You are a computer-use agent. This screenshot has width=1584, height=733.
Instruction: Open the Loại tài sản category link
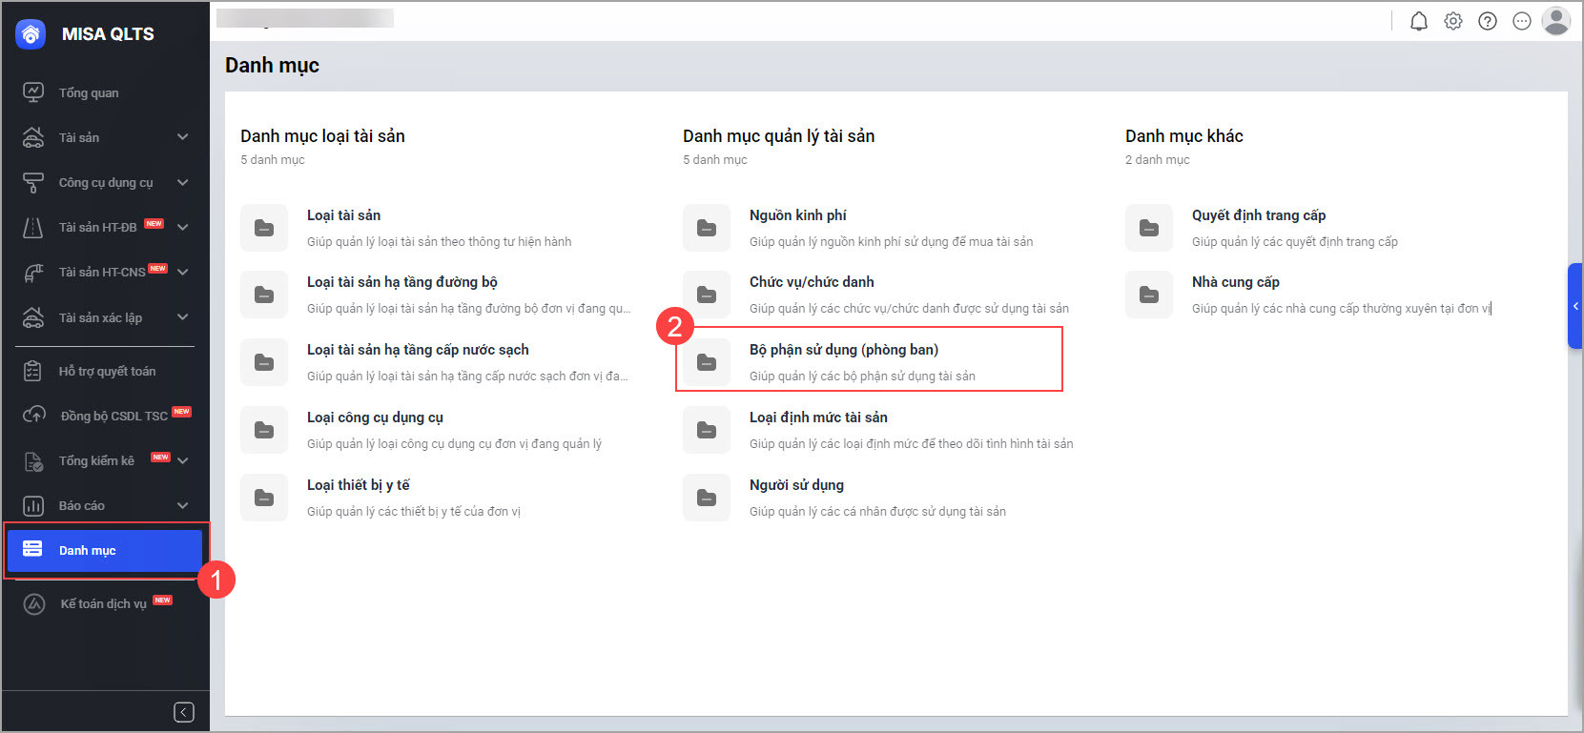(x=343, y=215)
